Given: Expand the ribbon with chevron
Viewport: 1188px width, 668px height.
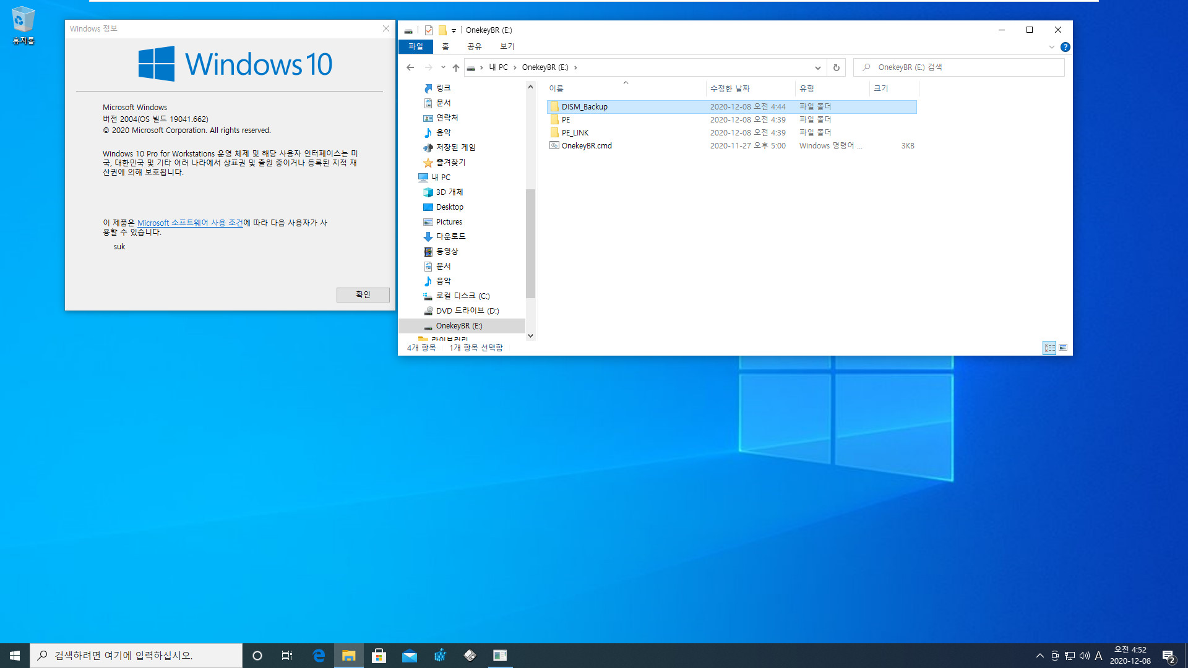Looking at the screenshot, I should (x=1051, y=47).
